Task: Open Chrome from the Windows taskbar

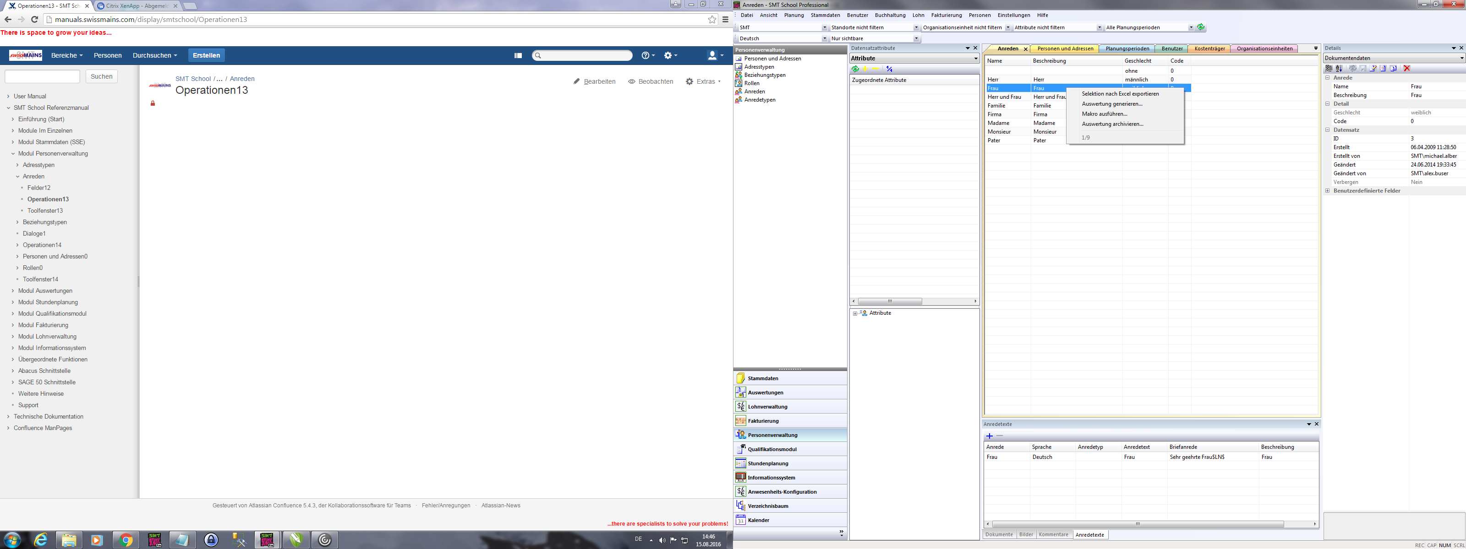Action: tap(126, 540)
